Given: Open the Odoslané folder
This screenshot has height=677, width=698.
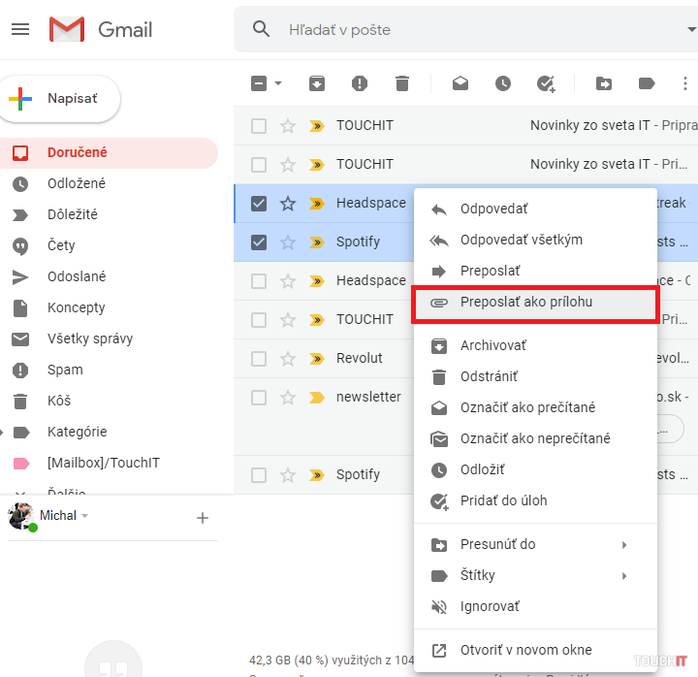Looking at the screenshot, I should click(x=77, y=276).
